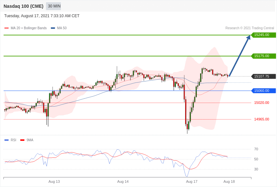Toggle the 9MA legend entry
The image size is (277, 187).
27,140
